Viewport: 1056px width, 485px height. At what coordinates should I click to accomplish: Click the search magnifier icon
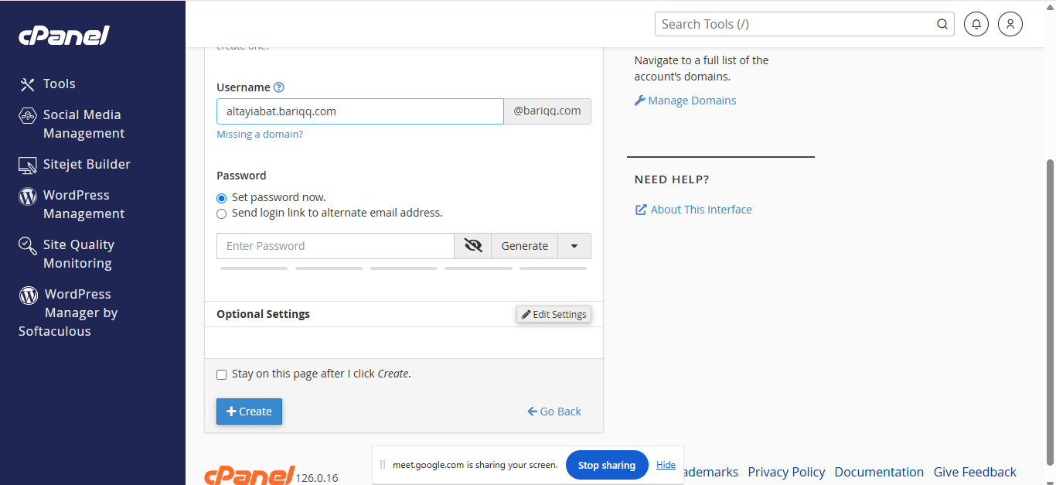pos(942,24)
